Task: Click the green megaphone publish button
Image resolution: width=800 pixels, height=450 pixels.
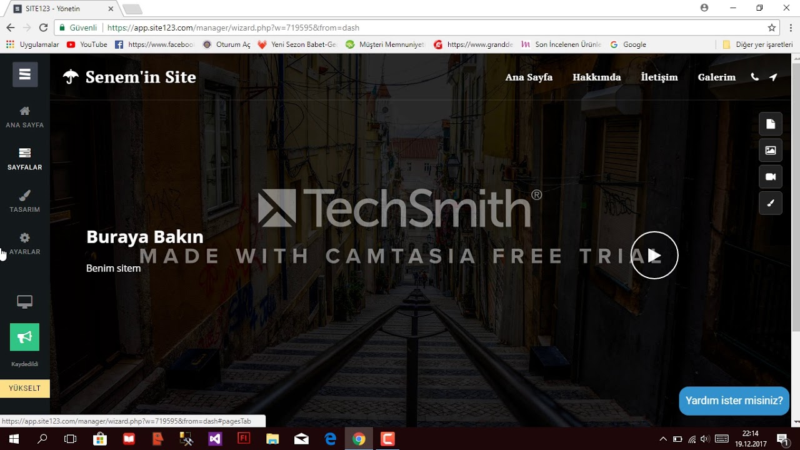Action: [x=24, y=337]
